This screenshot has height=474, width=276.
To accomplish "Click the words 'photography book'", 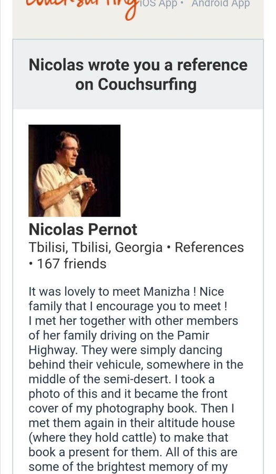I will click(146, 408).
